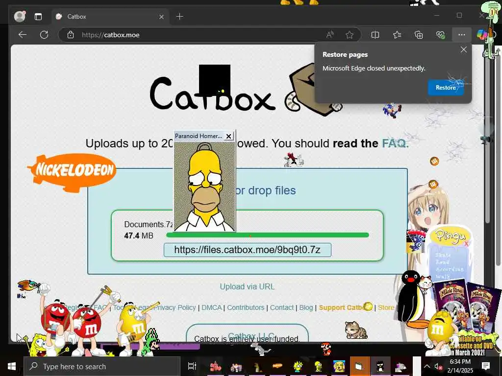Dismiss the Restore pages popup
Image resolution: width=502 pixels, height=376 pixels.
(x=464, y=49)
